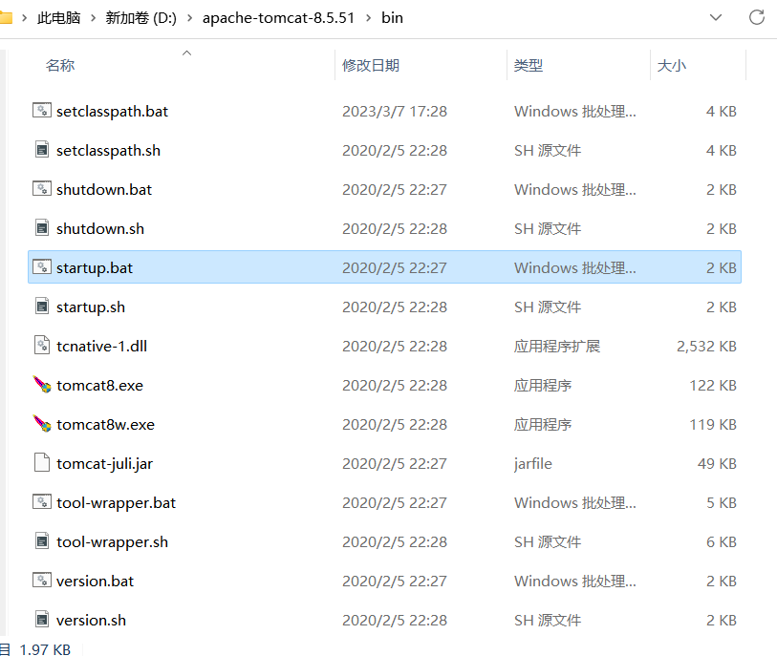Click the startup.bat batch file icon

(42, 266)
